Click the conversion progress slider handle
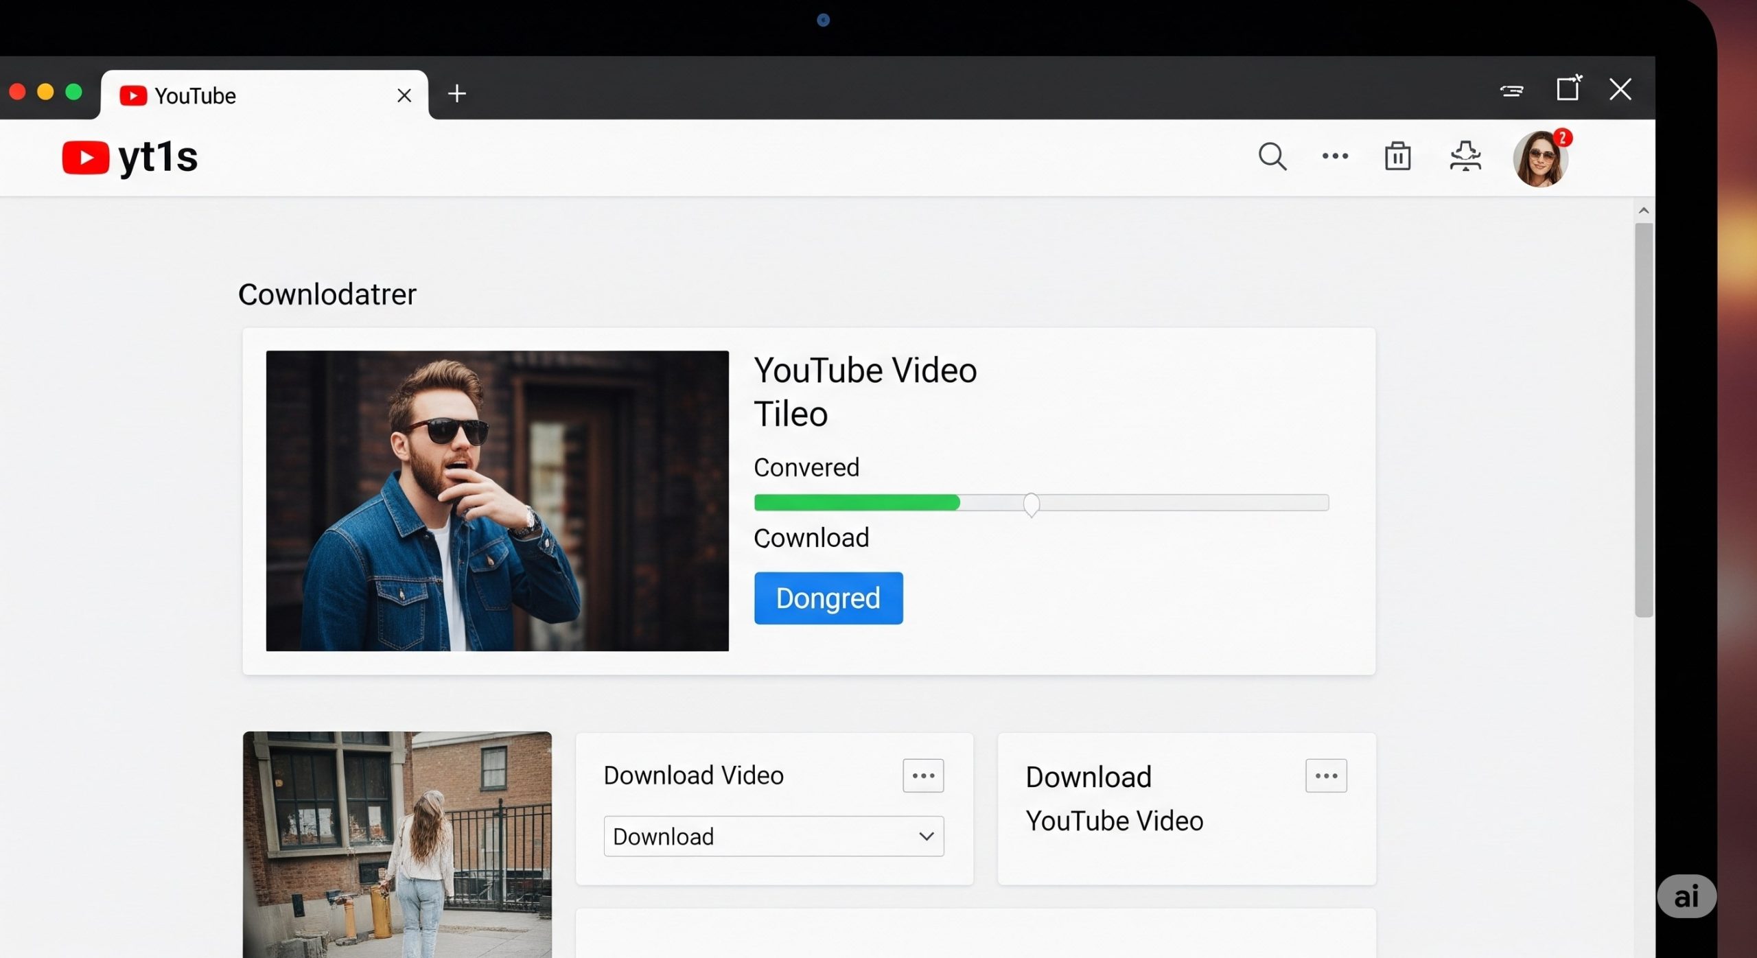 tap(1031, 504)
